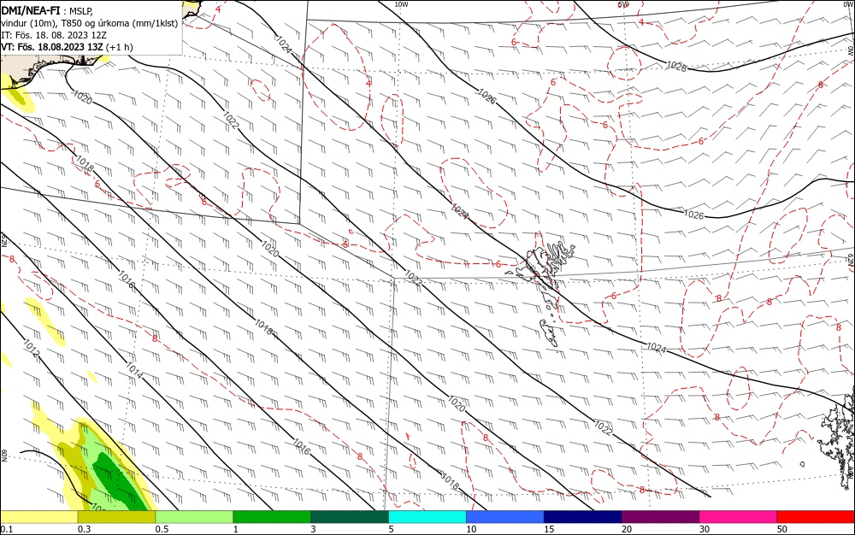Click the '20' legend value label
The width and height of the screenshot is (855, 535).
tap(627, 529)
